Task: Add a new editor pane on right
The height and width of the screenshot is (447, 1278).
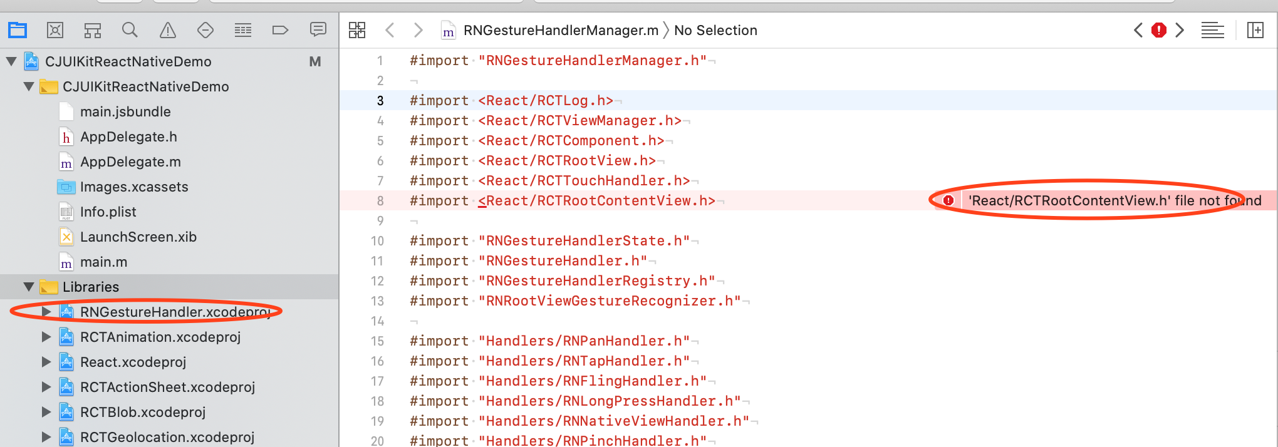Action: 1255,30
